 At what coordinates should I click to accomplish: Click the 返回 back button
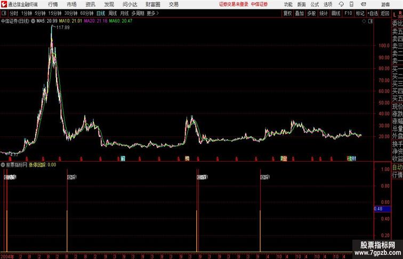coord(385,13)
